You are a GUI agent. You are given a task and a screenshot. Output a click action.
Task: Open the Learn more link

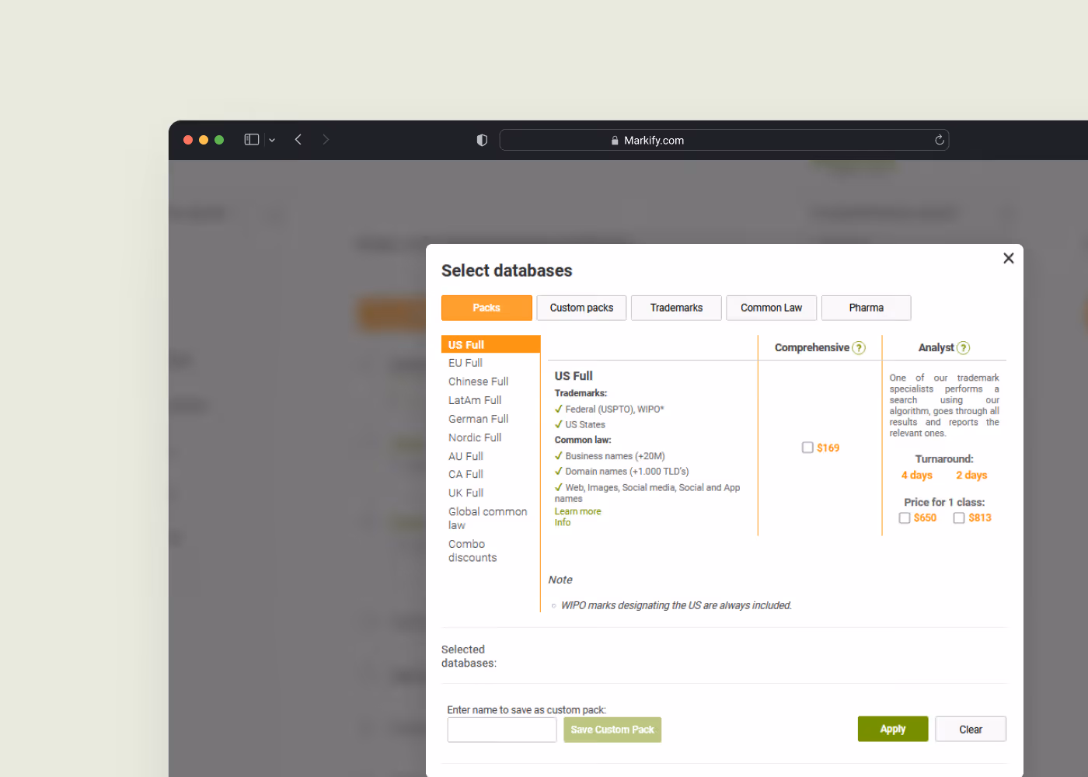pos(577,511)
